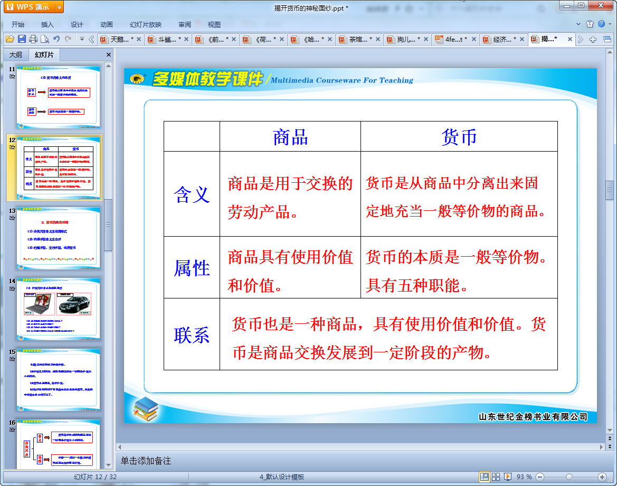Close the 天鹅 document tab
Viewport: 617px width, 486px height.
139,40
